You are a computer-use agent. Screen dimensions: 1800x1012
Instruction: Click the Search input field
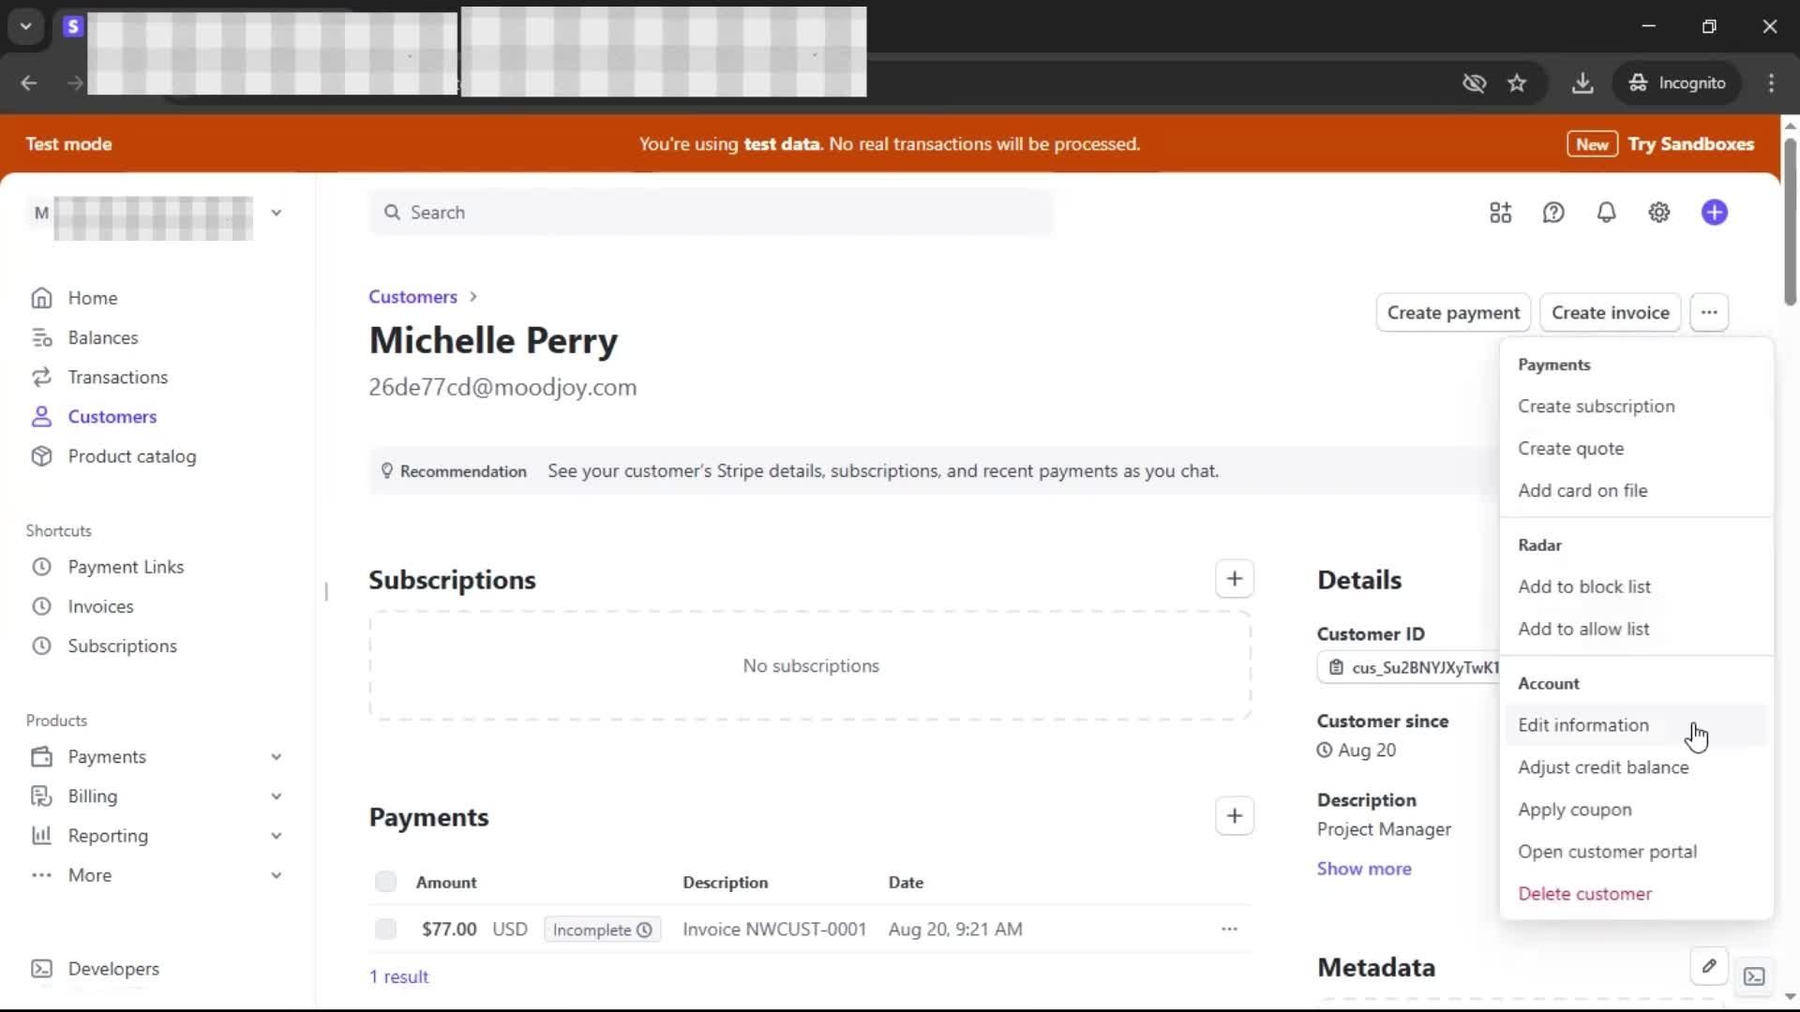point(712,213)
